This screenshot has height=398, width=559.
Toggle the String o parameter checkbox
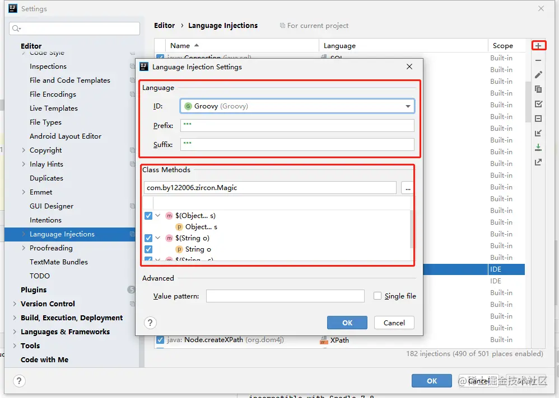pos(148,249)
